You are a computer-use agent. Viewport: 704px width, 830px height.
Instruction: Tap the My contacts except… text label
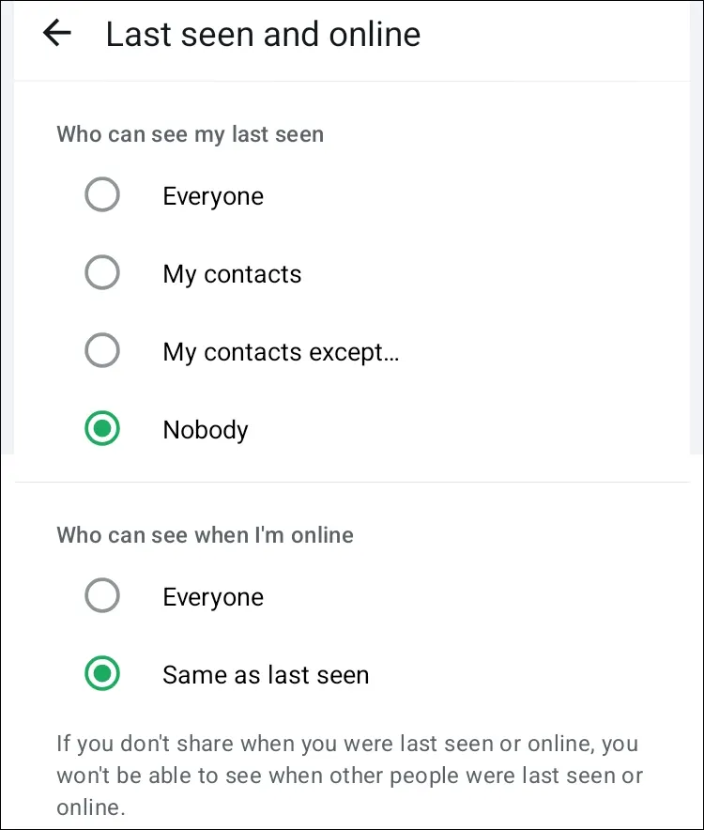coord(281,352)
